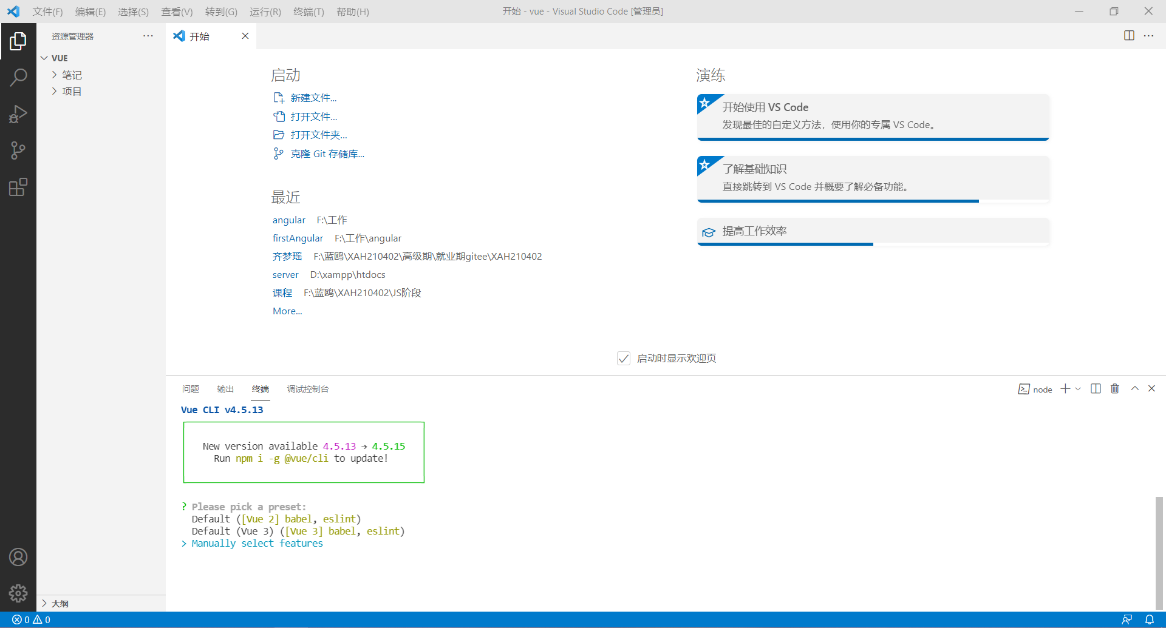Open the 查看(V) menu
This screenshot has height=628, width=1166.
tap(177, 12)
